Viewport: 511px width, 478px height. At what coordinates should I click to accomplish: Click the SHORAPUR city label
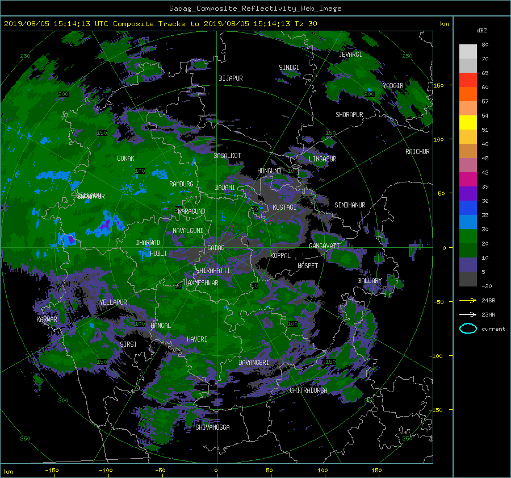pos(349,115)
